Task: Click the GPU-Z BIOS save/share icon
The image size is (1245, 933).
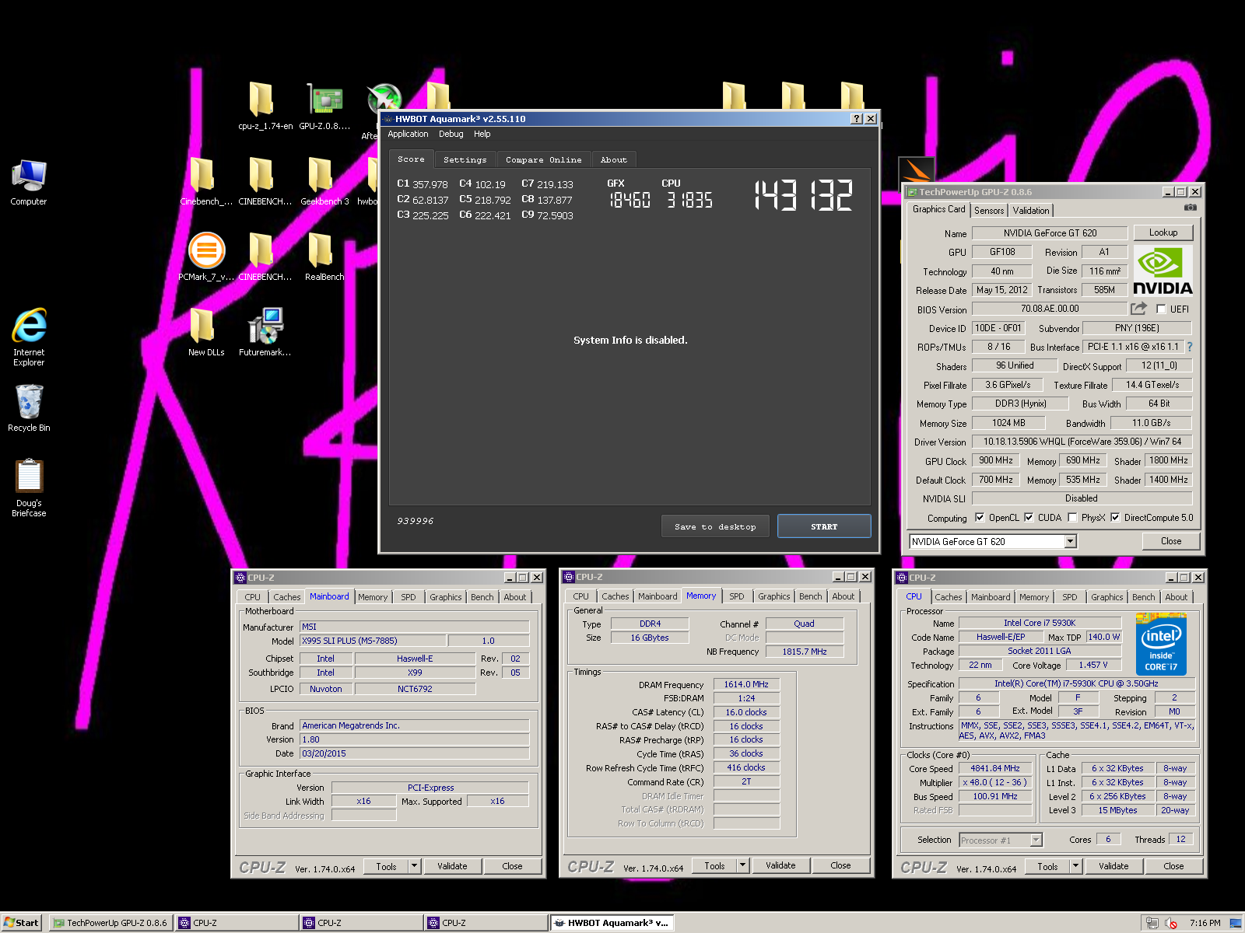Action: pyautogui.click(x=1139, y=309)
